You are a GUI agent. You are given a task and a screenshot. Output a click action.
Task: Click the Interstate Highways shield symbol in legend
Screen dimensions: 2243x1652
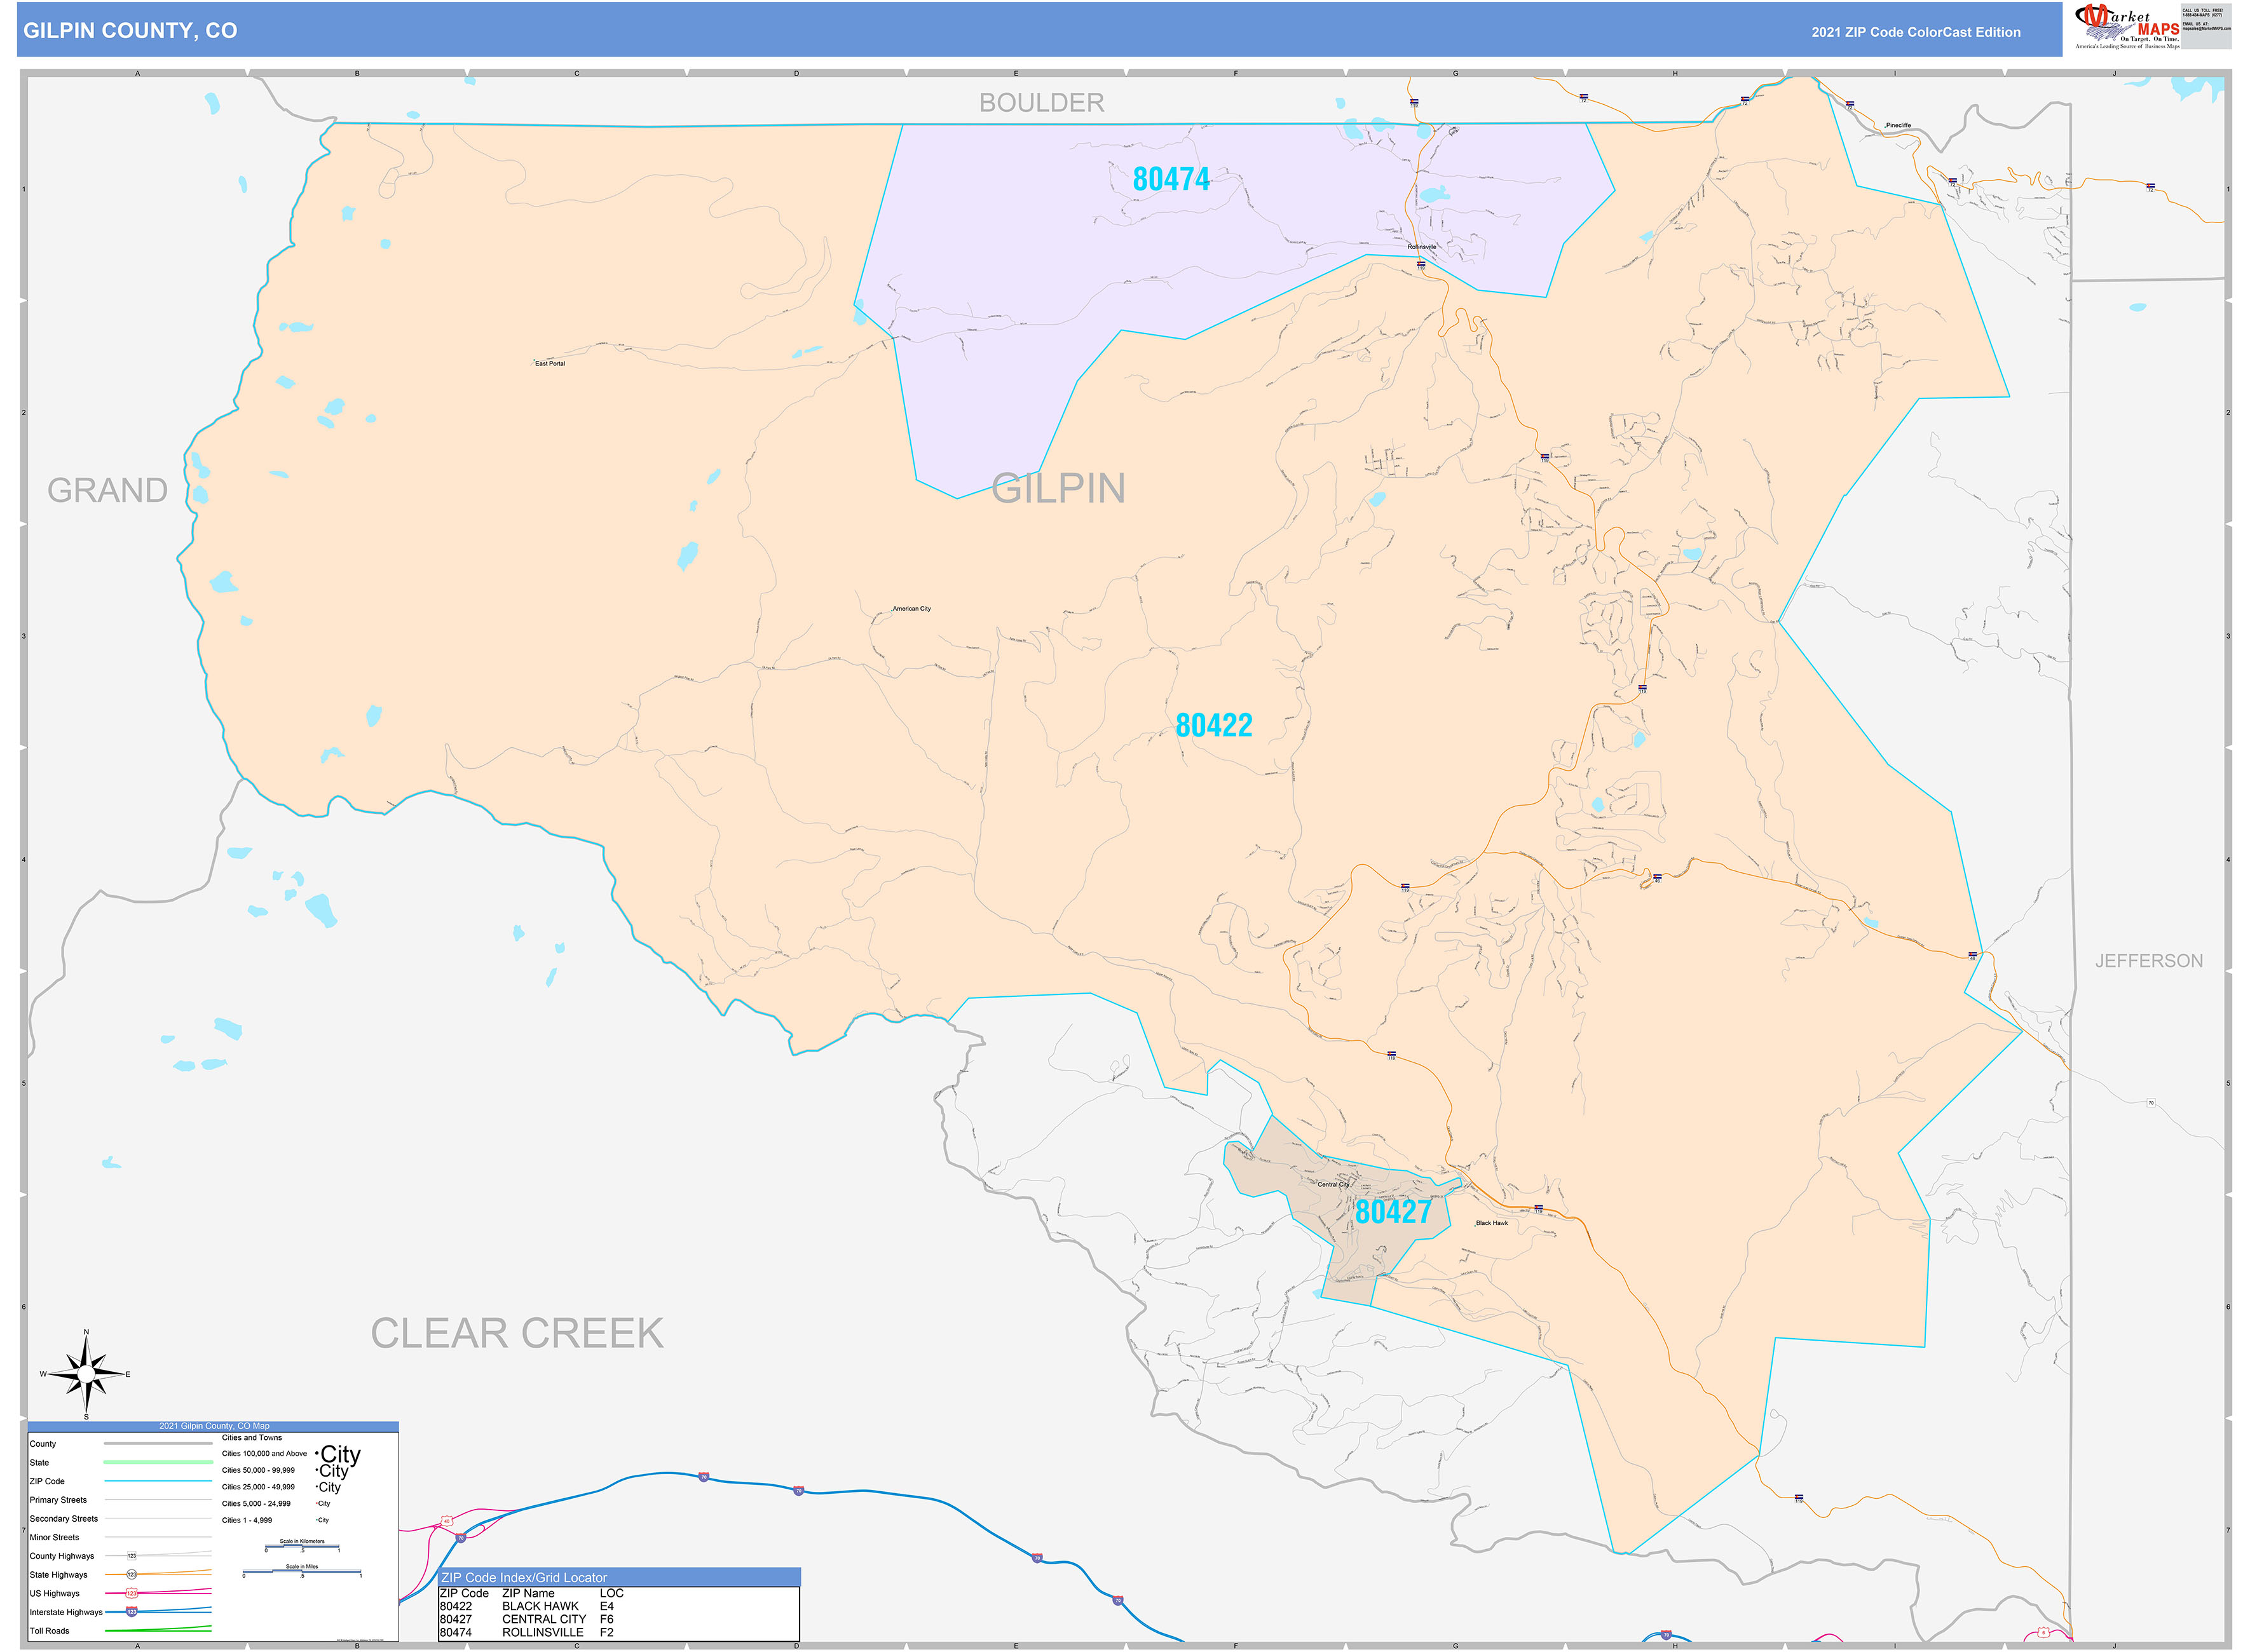[x=131, y=1613]
